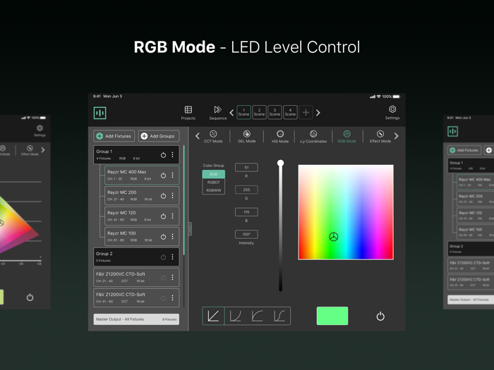Choose RGBDT color group

click(x=214, y=182)
